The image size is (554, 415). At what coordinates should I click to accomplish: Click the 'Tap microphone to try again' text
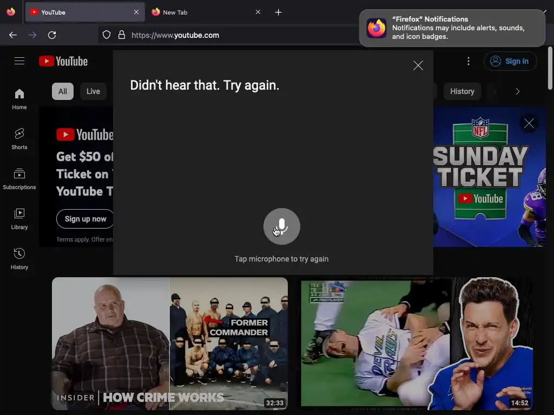click(x=281, y=259)
